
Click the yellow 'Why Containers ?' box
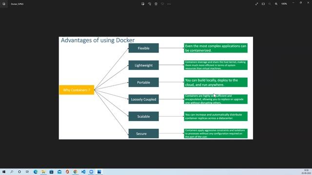tap(77, 90)
